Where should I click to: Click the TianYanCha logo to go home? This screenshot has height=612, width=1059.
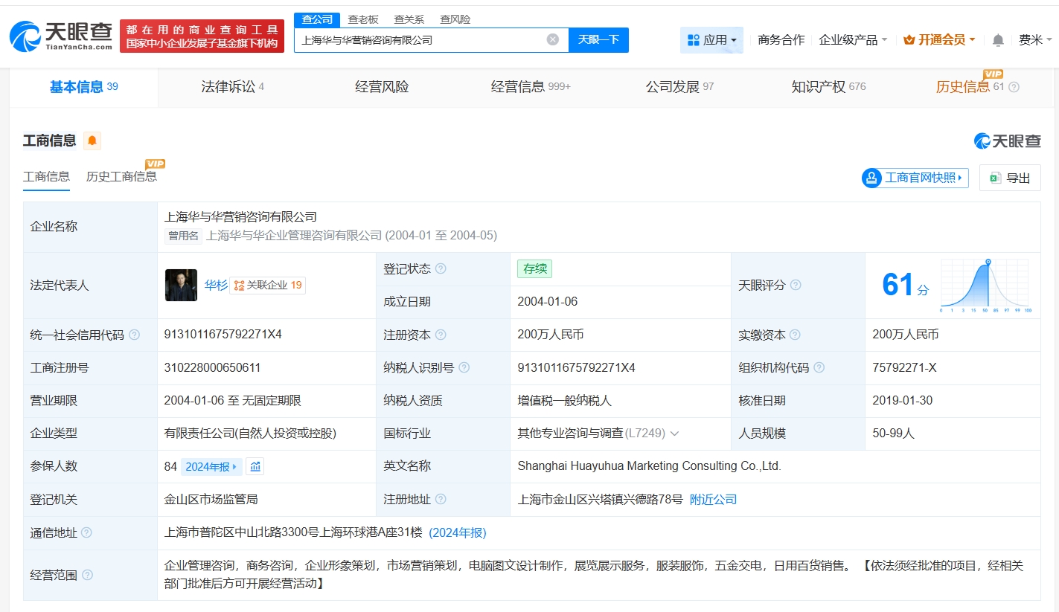pos(61,36)
